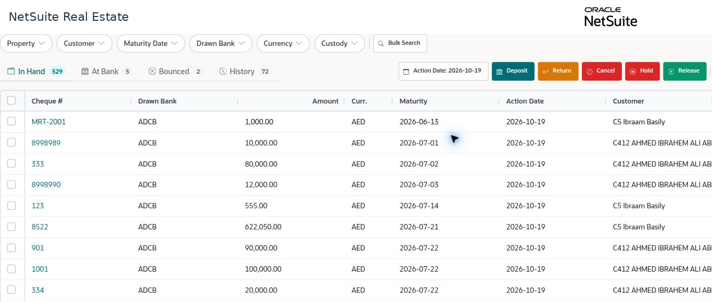Image resolution: width=712 pixels, height=302 pixels.
Task: Expand the Drawn Bank filter dropdown
Action: tap(221, 43)
